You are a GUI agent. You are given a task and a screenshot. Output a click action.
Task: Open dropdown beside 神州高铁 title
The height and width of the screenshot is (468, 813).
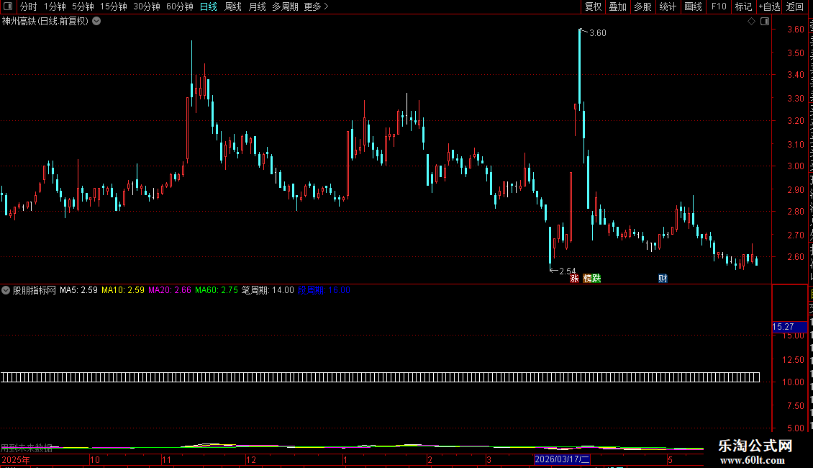tap(96, 22)
